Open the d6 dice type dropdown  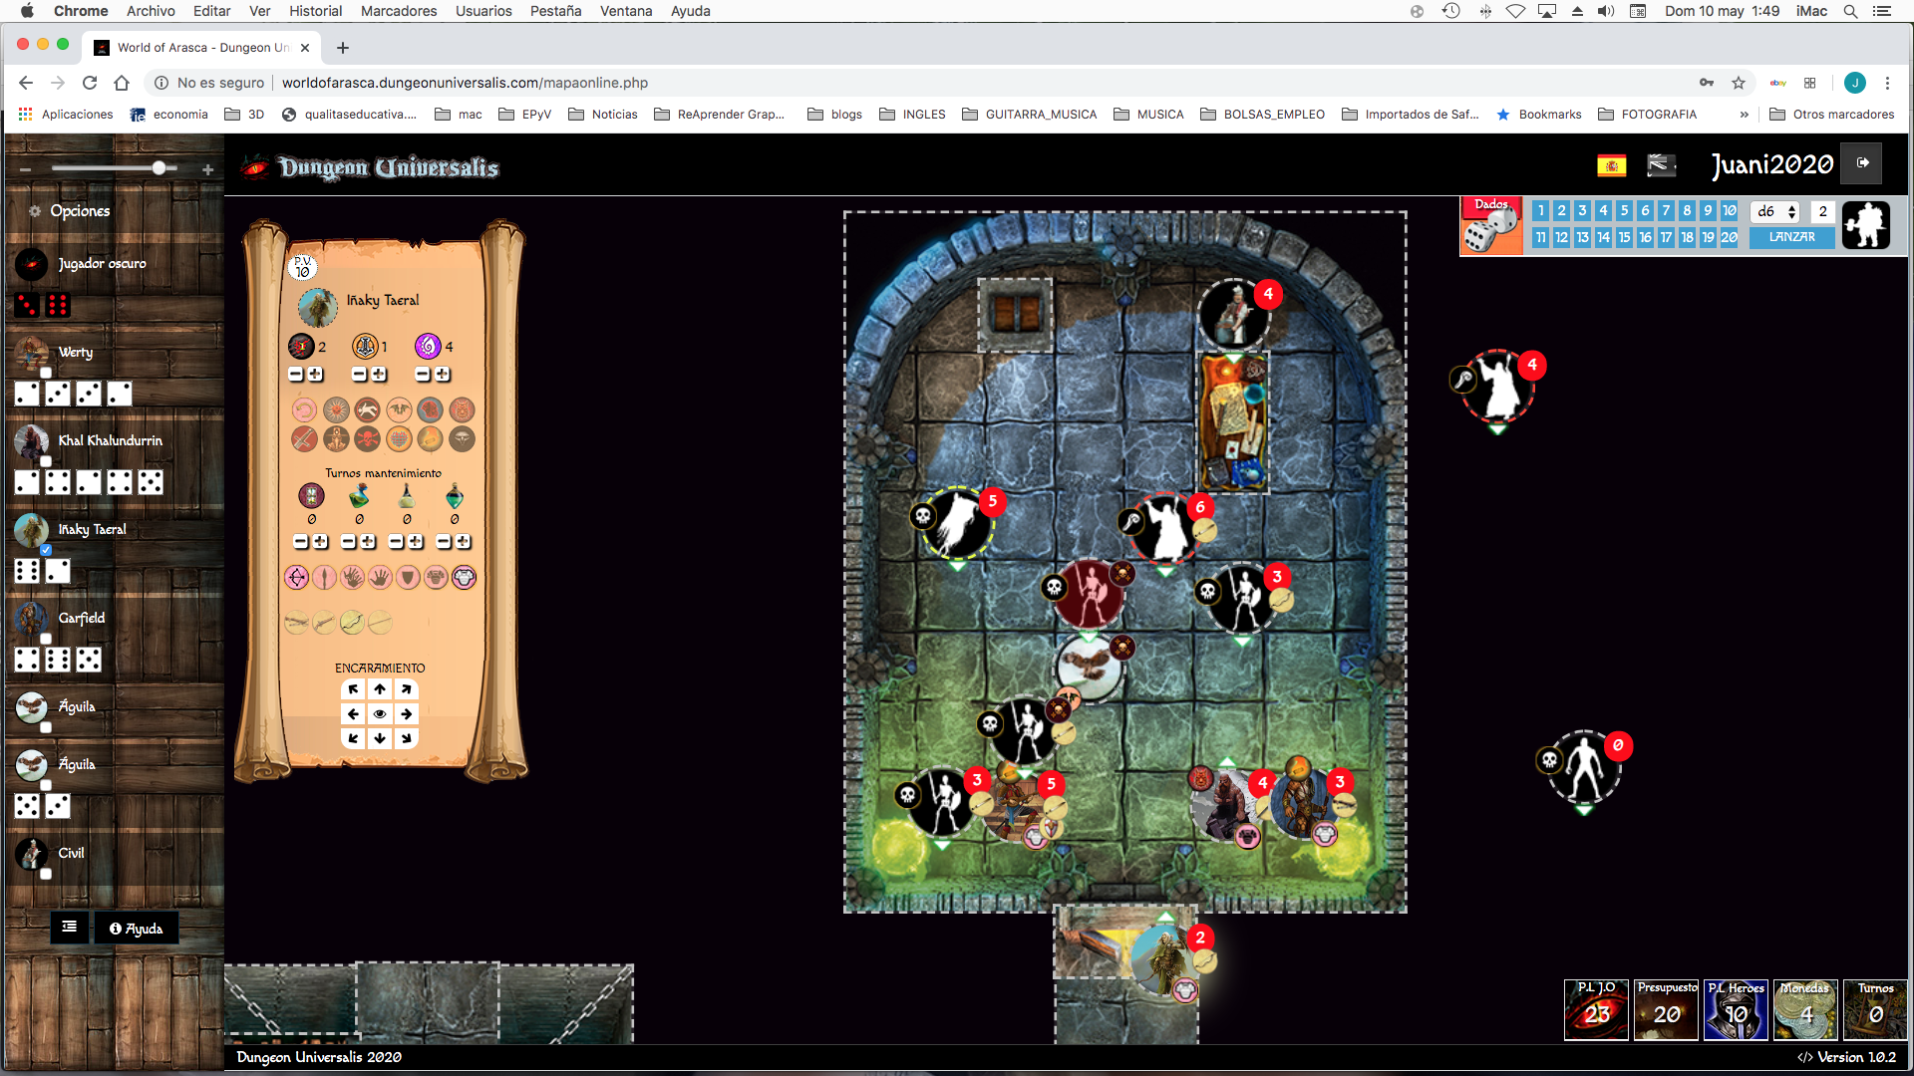coord(1775,211)
